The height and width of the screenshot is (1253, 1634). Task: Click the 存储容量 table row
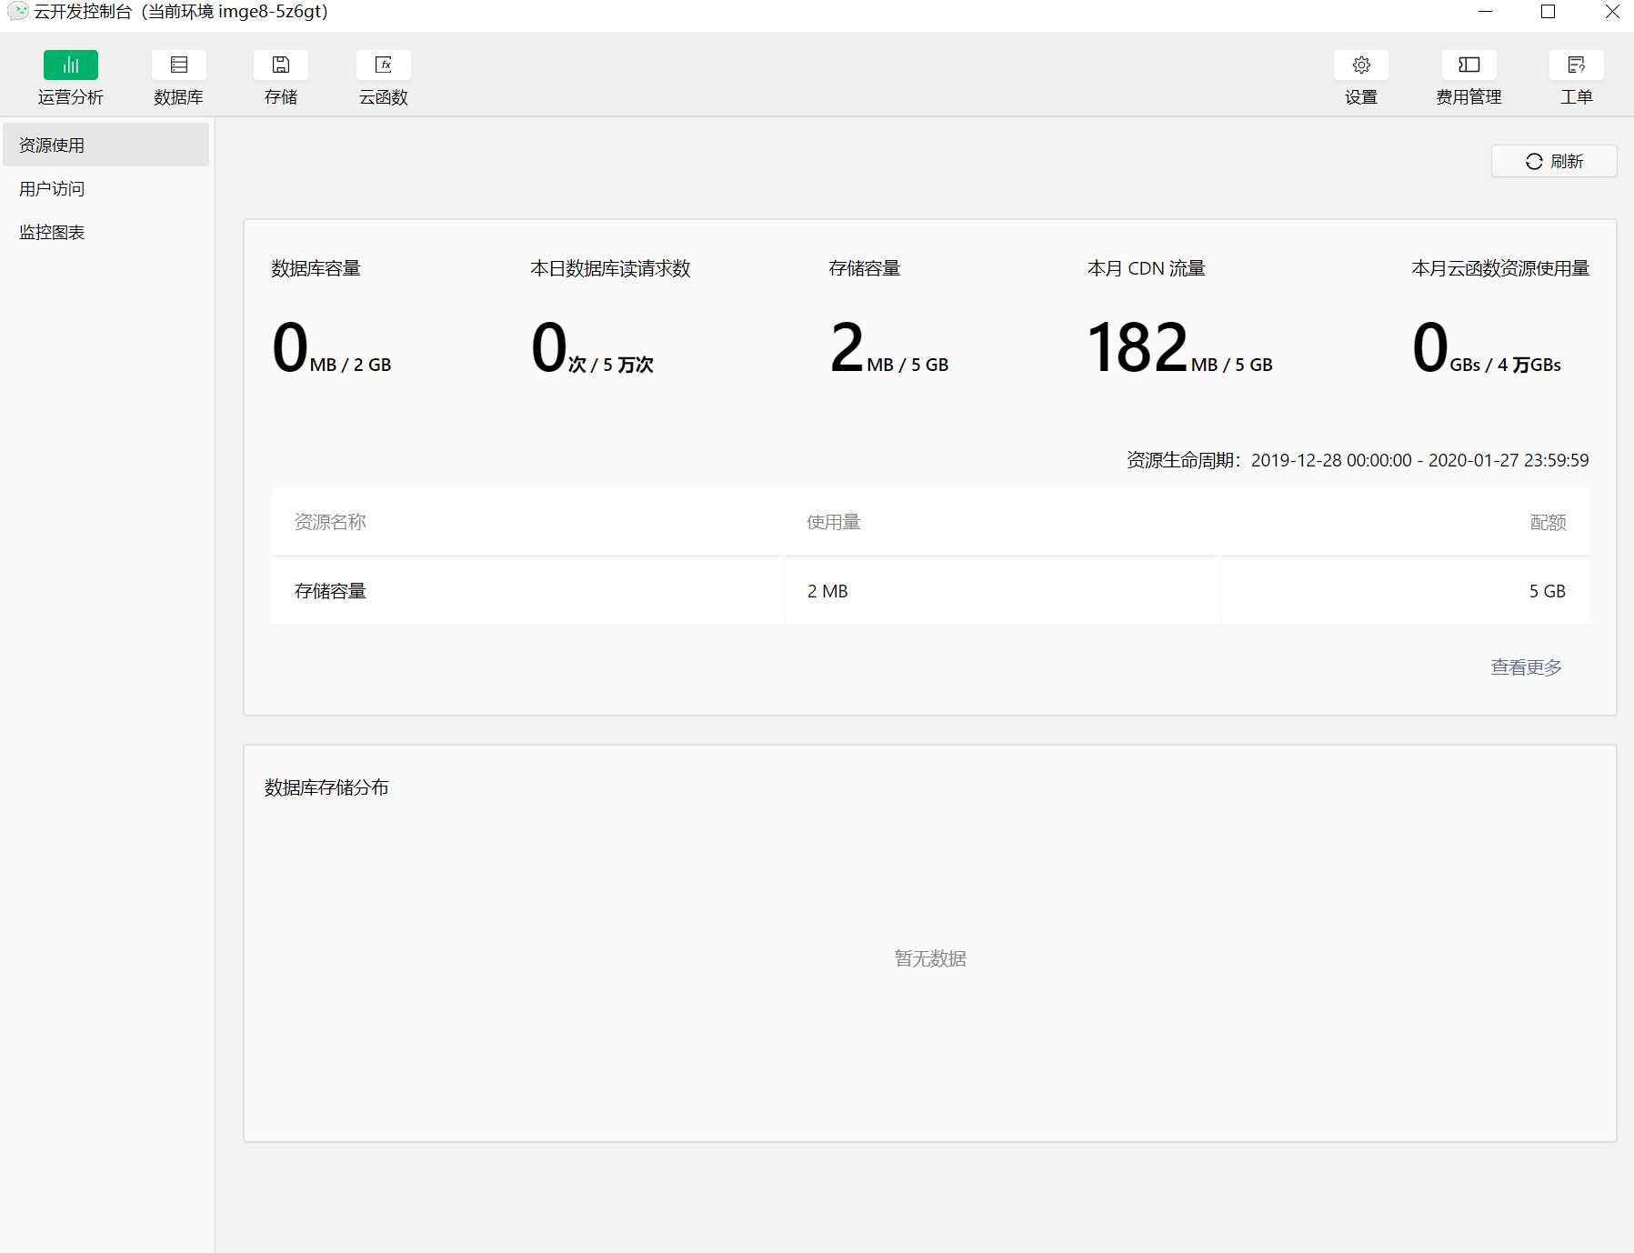929,591
